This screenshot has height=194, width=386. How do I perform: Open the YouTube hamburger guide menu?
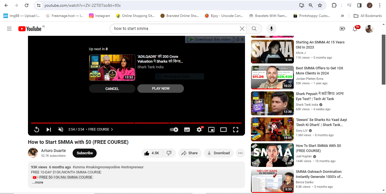click(9, 28)
